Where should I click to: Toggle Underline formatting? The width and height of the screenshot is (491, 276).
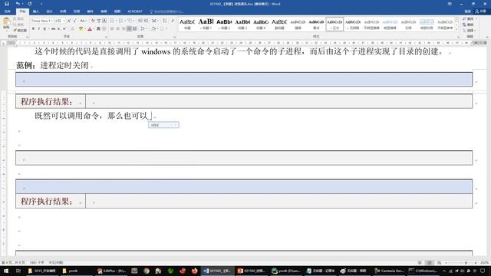click(44, 29)
